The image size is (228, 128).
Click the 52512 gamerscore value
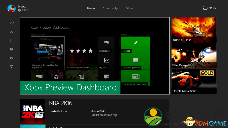click(26, 10)
